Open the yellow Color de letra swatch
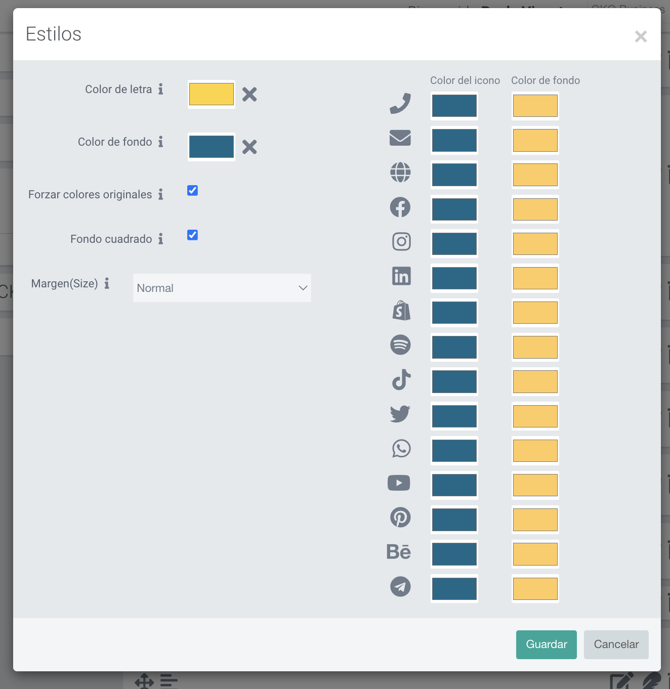 click(212, 94)
